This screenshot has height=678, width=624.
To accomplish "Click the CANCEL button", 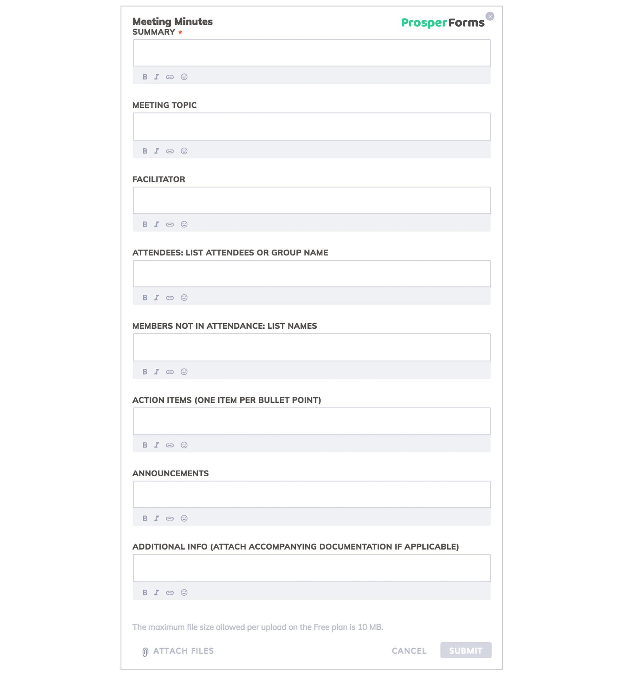I will [x=409, y=651].
